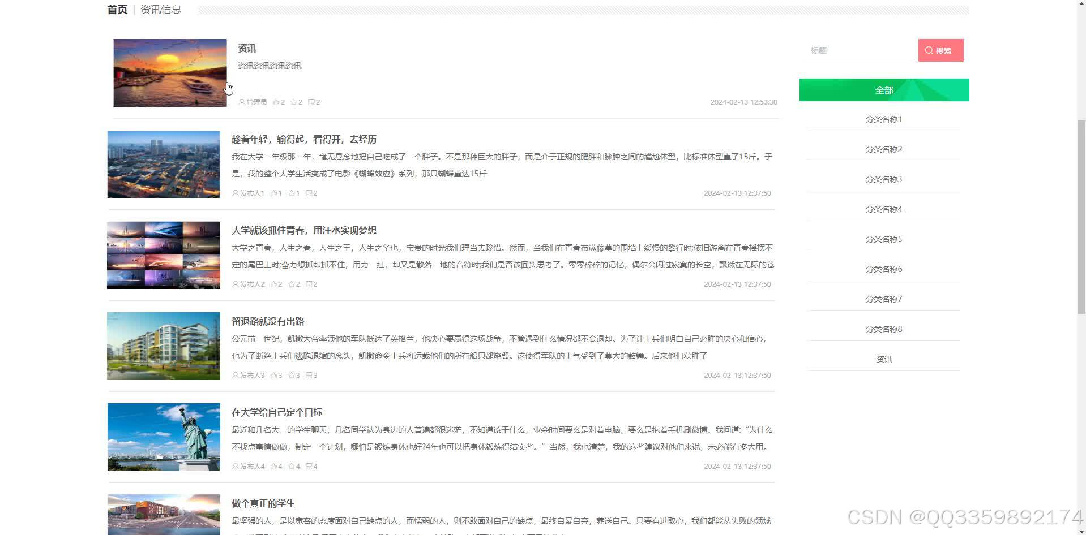
Task: Click the thumbs-up icon under the 资讯 article
Action: pyautogui.click(x=277, y=102)
